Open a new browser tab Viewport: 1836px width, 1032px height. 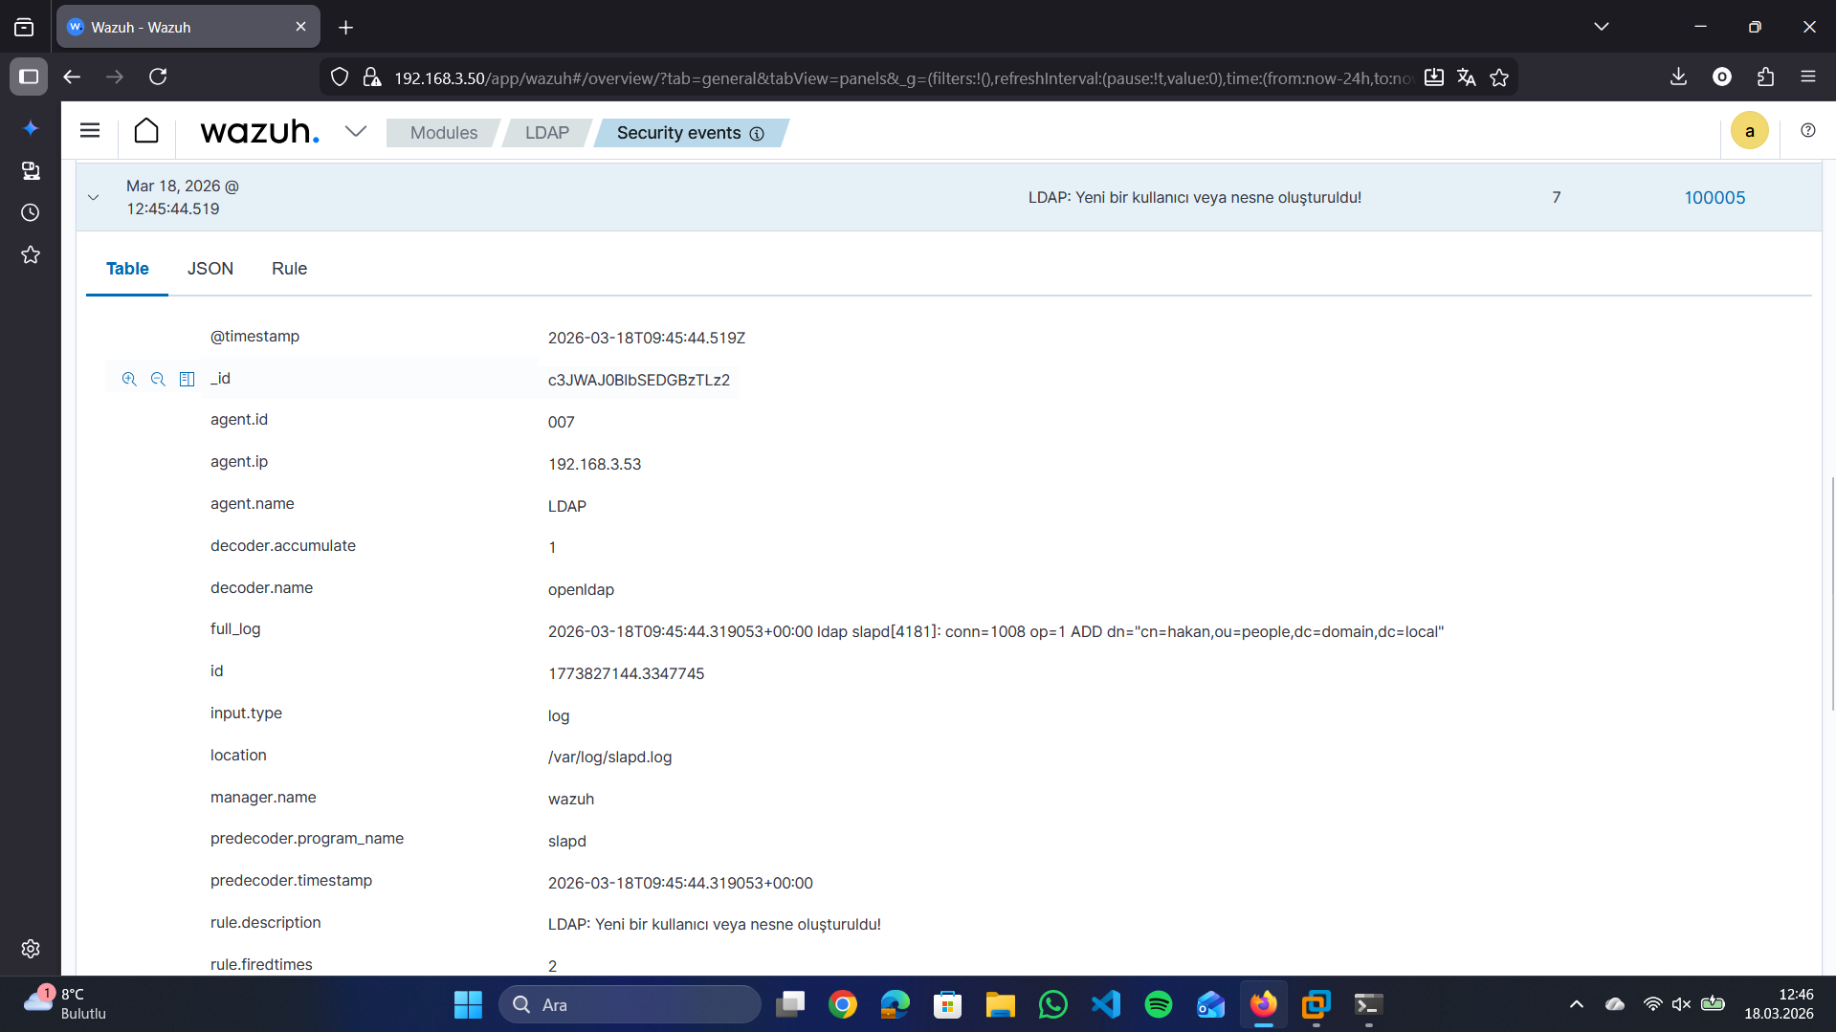coord(345,27)
